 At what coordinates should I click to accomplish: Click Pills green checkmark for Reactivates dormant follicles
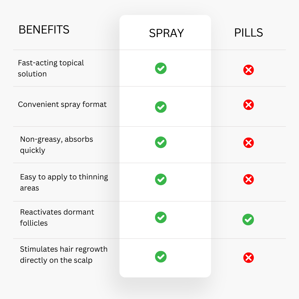248,220
